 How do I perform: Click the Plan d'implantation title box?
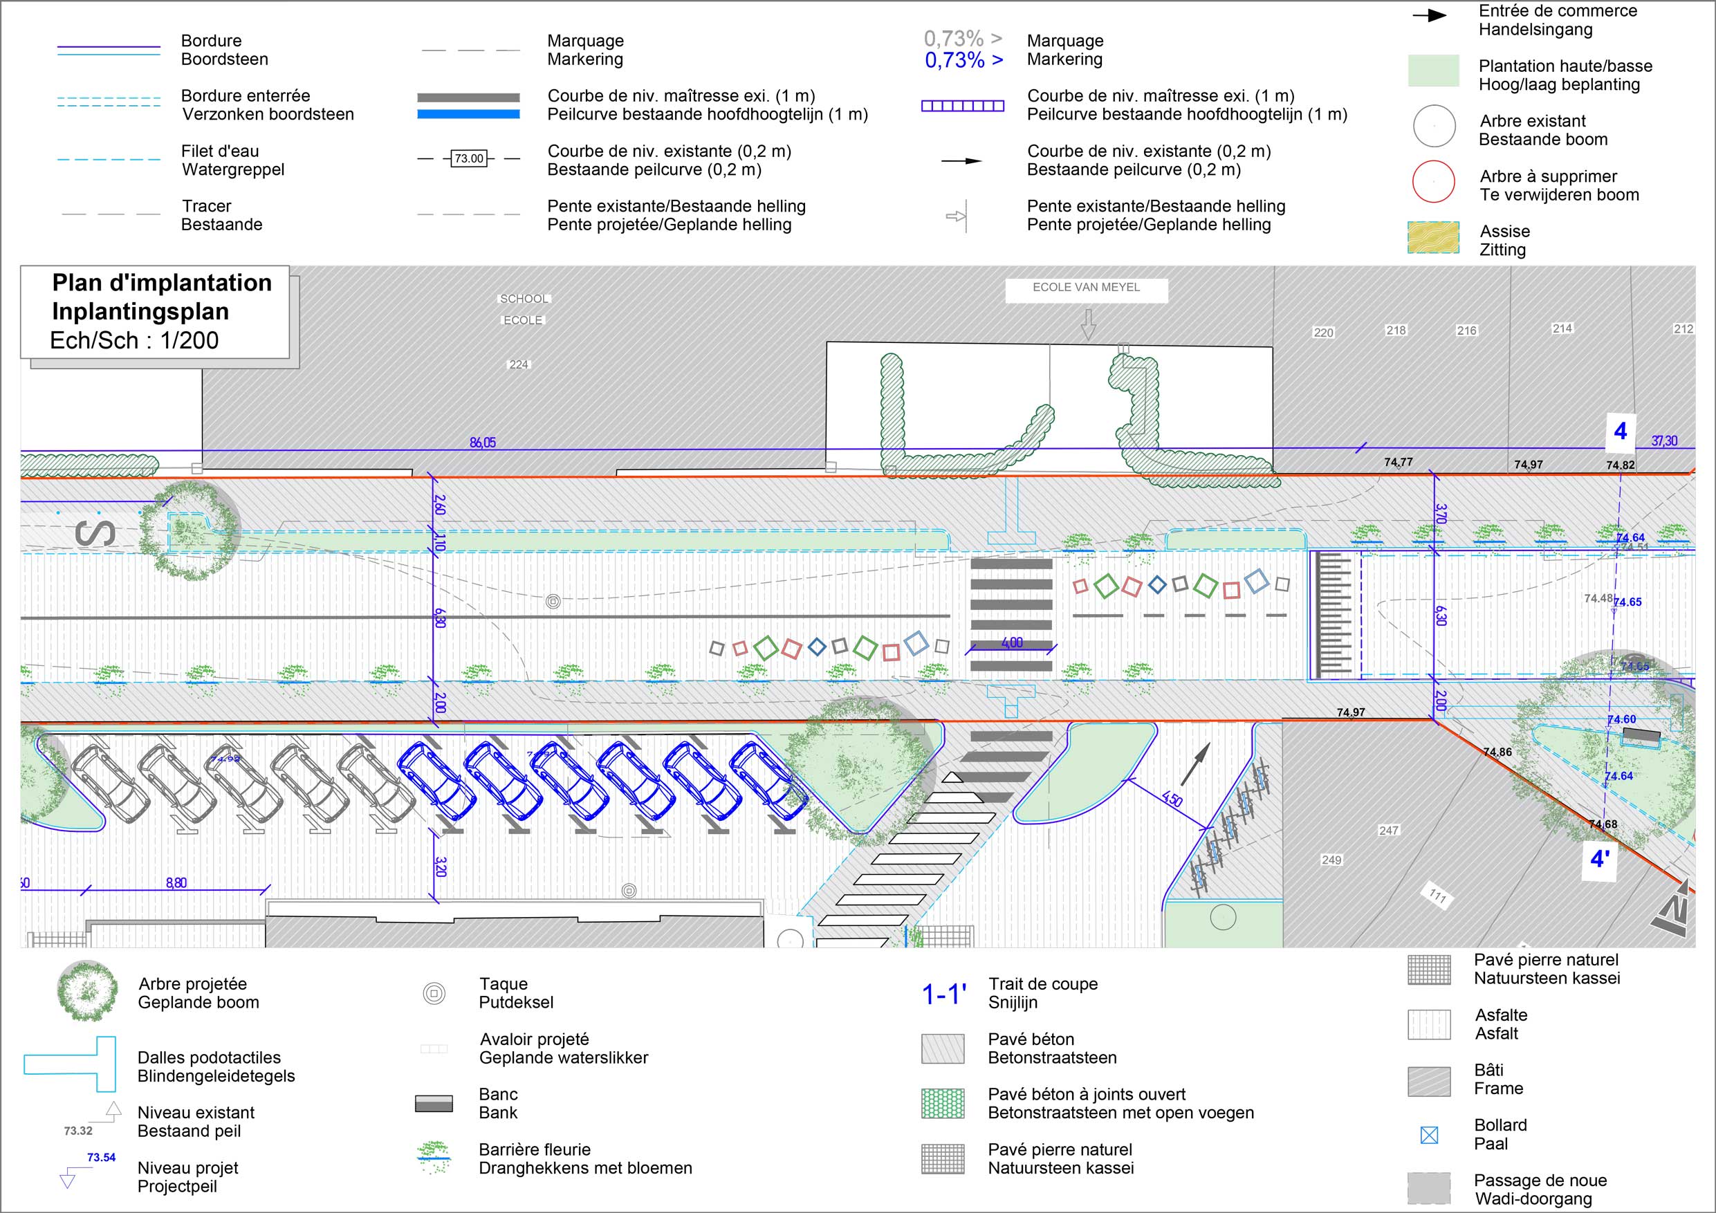click(155, 312)
